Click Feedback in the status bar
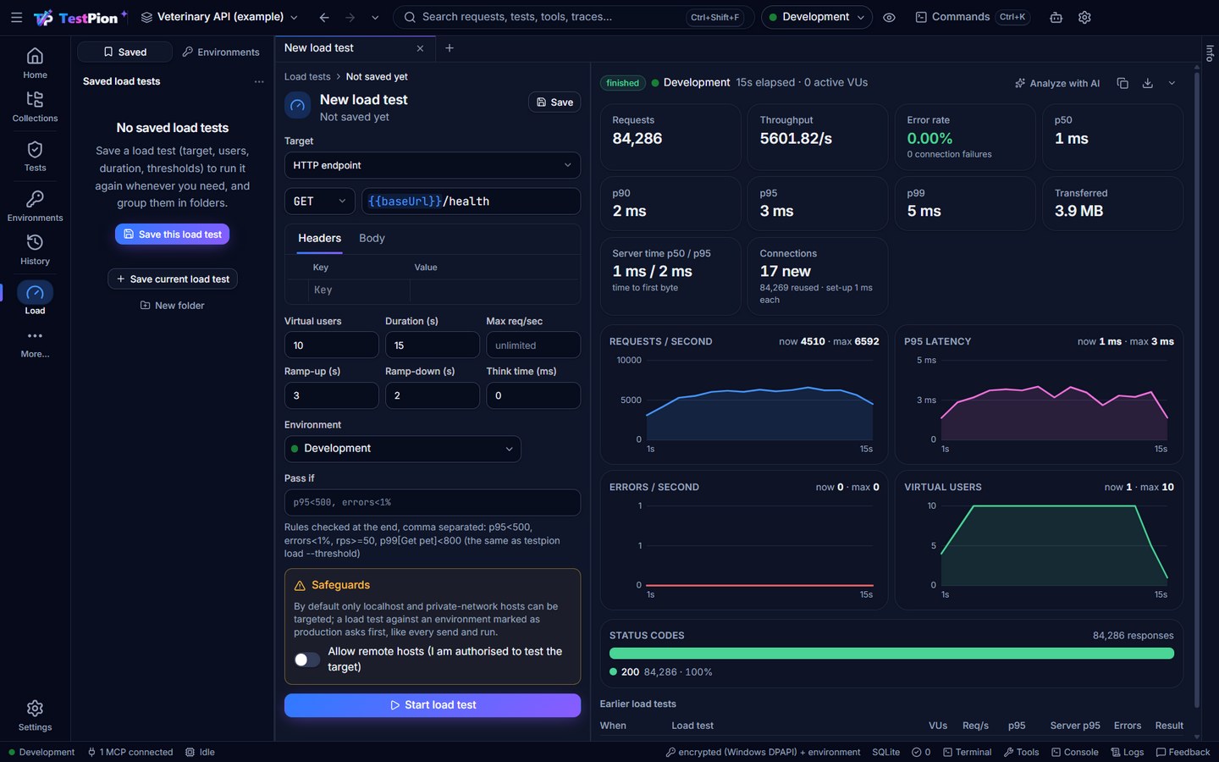 (1183, 752)
